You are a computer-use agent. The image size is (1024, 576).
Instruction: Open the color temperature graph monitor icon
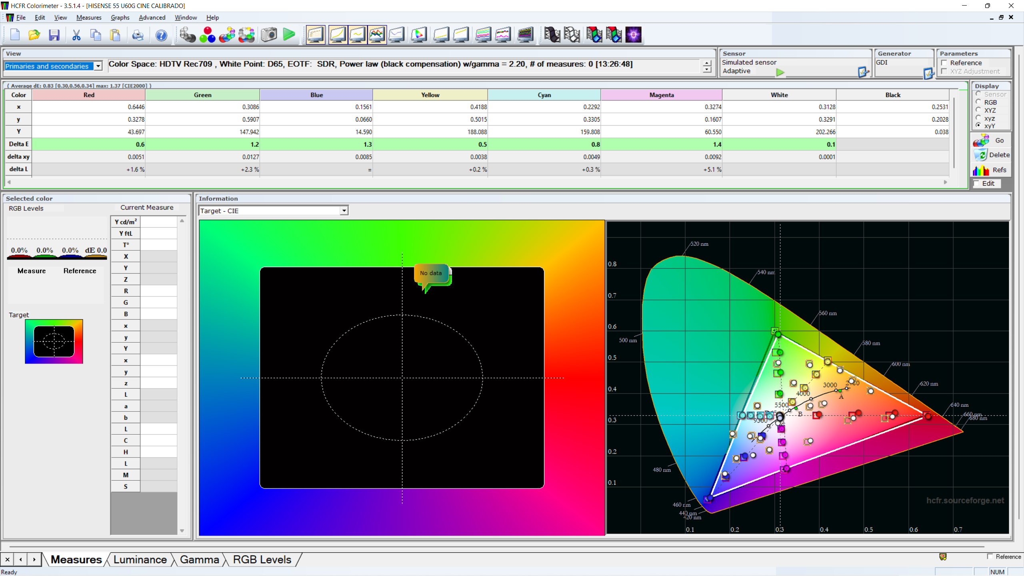point(397,35)
